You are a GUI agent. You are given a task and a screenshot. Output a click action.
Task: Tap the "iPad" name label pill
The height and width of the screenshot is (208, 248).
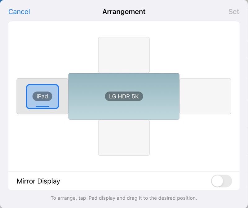[x=42, y=96]
